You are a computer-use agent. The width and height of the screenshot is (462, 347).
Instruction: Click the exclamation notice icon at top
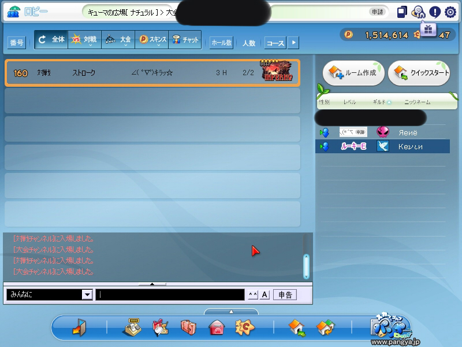tap(435, 12)
